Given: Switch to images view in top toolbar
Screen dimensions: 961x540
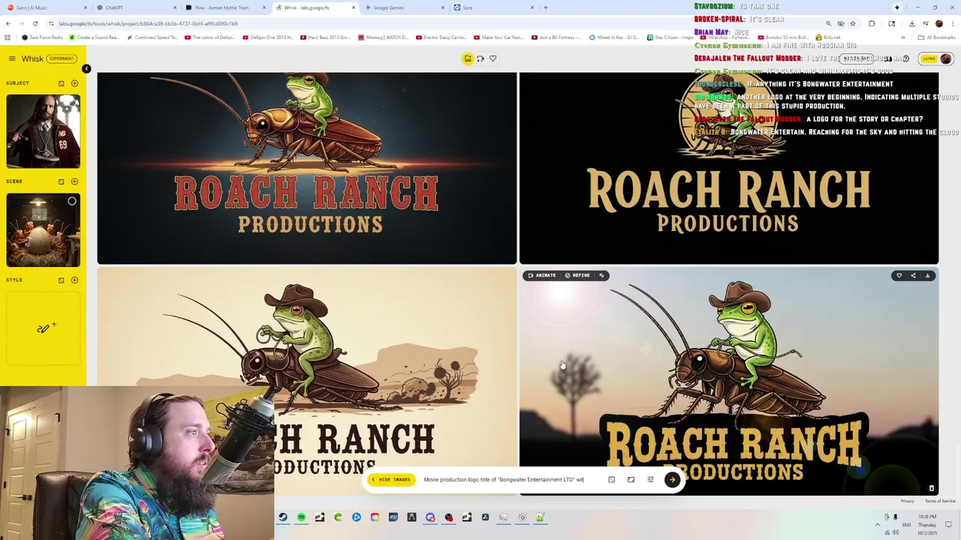Looking at the screenshot, I should pos(468,58).
